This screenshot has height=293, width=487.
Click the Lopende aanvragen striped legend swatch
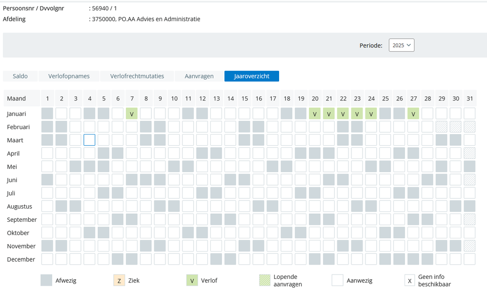click(264, 280)
